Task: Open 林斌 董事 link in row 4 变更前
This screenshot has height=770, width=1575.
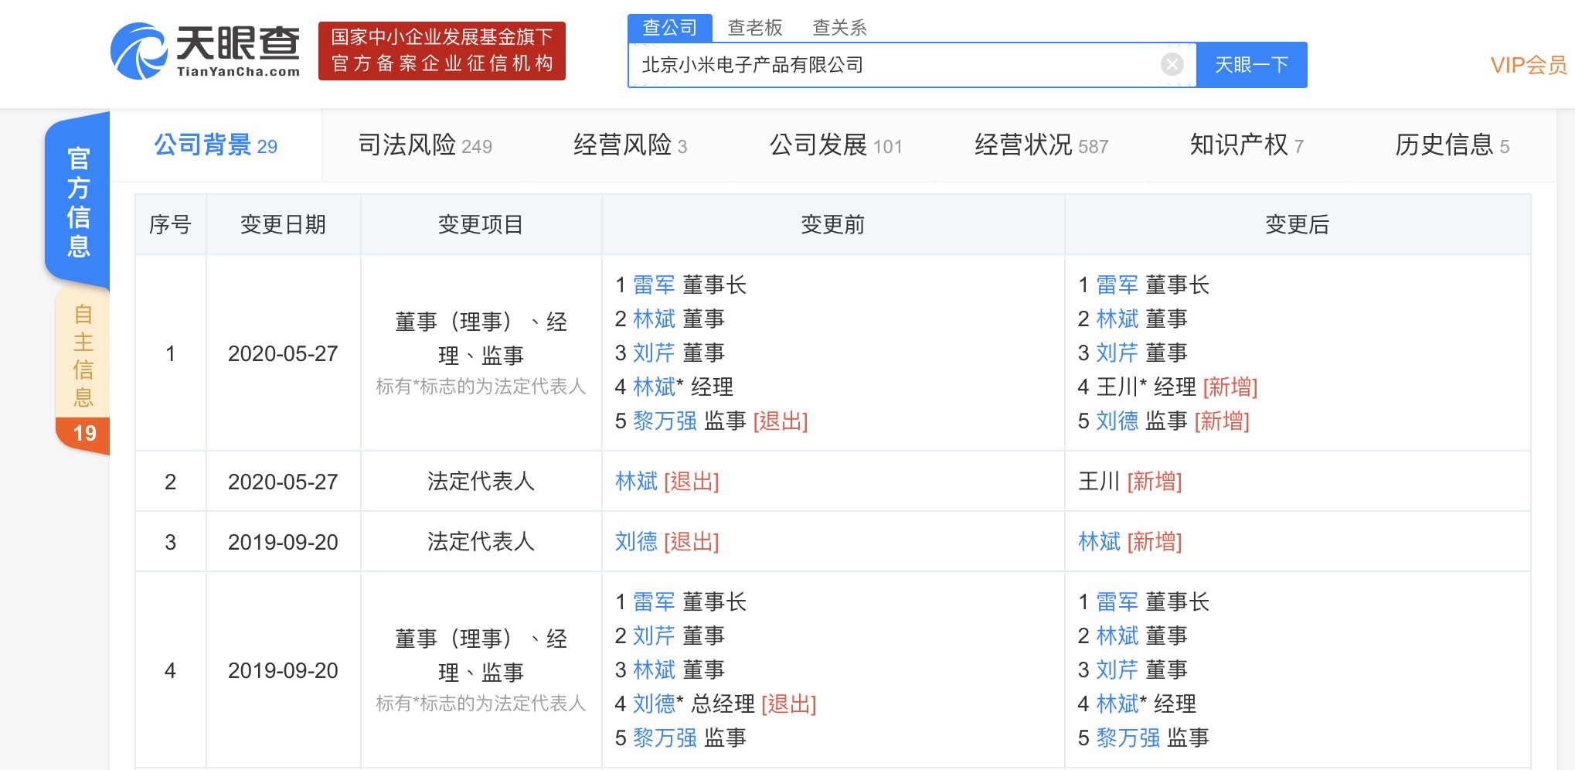Action: point(654,670)
